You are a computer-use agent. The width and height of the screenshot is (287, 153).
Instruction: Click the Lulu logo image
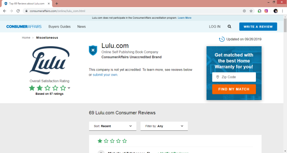point(49,60)
